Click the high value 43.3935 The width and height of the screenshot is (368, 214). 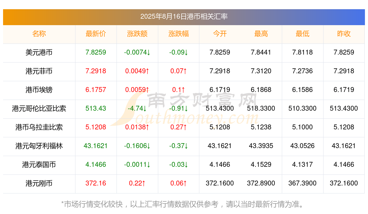(x=261, y=146)
